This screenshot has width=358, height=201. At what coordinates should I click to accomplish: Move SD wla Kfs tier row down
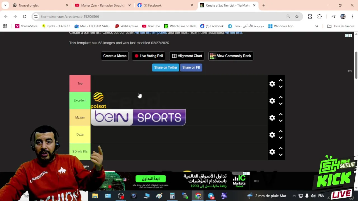tap(281, 155)
